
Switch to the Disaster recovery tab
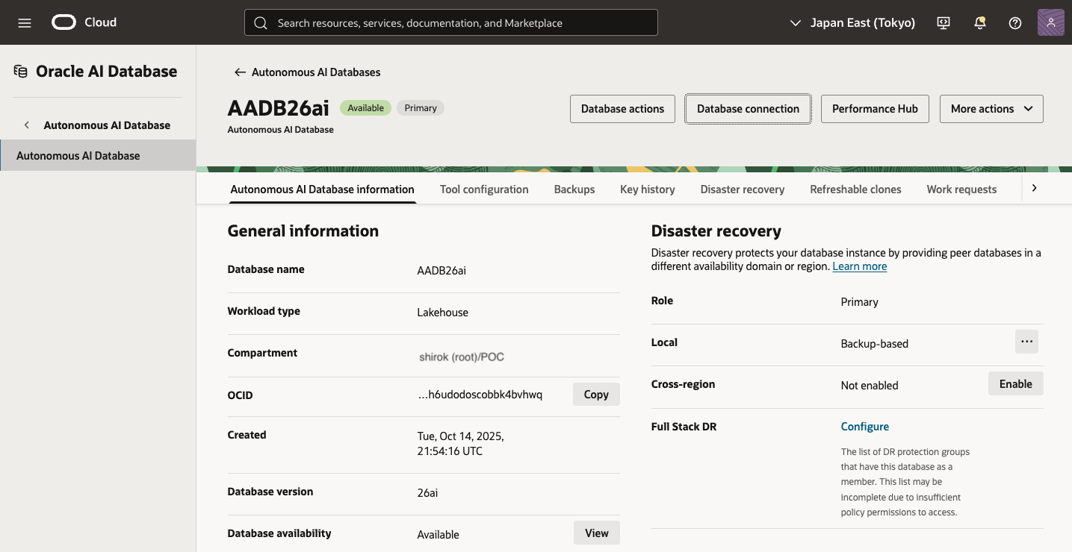(743, 189)
